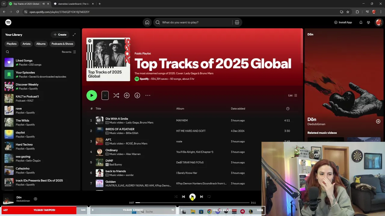Add to Liked Songs icon in bottom bar
Viewport: 385px width, 216px height.
pyautogui.click(x=35, y=199)
